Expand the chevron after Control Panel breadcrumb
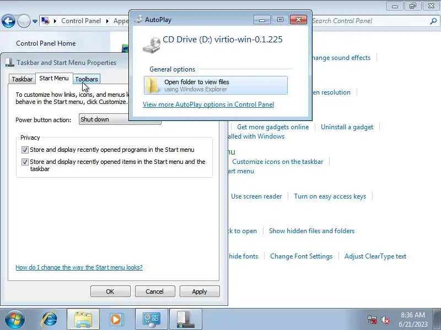Viewport: 441px width, 330px height. tap(107, 21)
